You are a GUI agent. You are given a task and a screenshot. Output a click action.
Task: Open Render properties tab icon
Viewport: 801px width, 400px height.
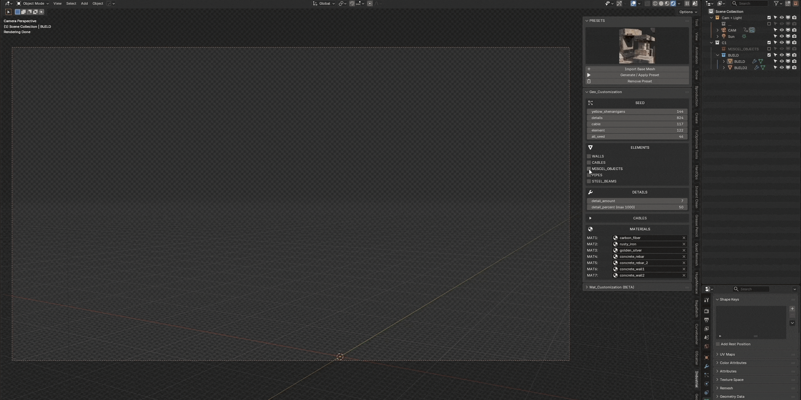point(707,311)
